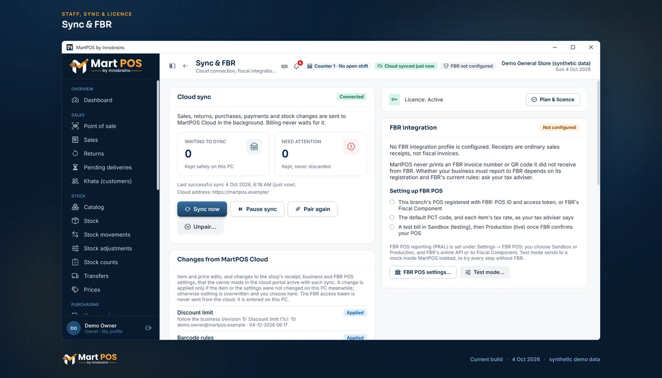Open Owner · My profile link
This screenshot has height=378, width=662.
pyautogui.click(x=104, y=332)
